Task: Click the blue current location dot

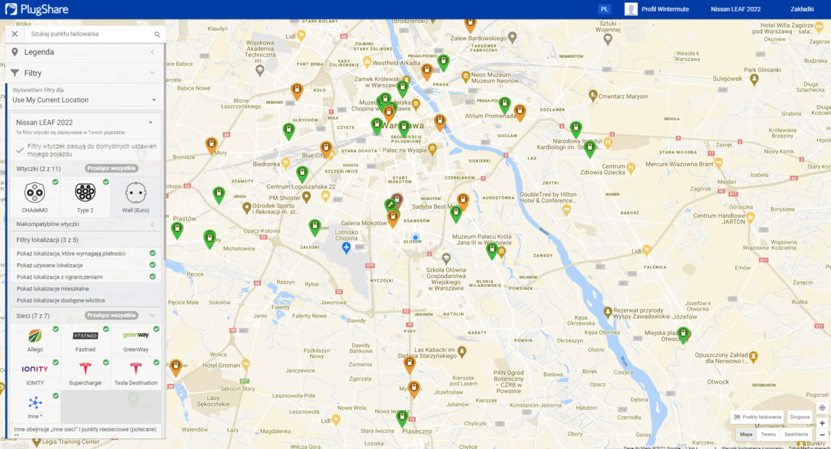Action: (415, 238)
